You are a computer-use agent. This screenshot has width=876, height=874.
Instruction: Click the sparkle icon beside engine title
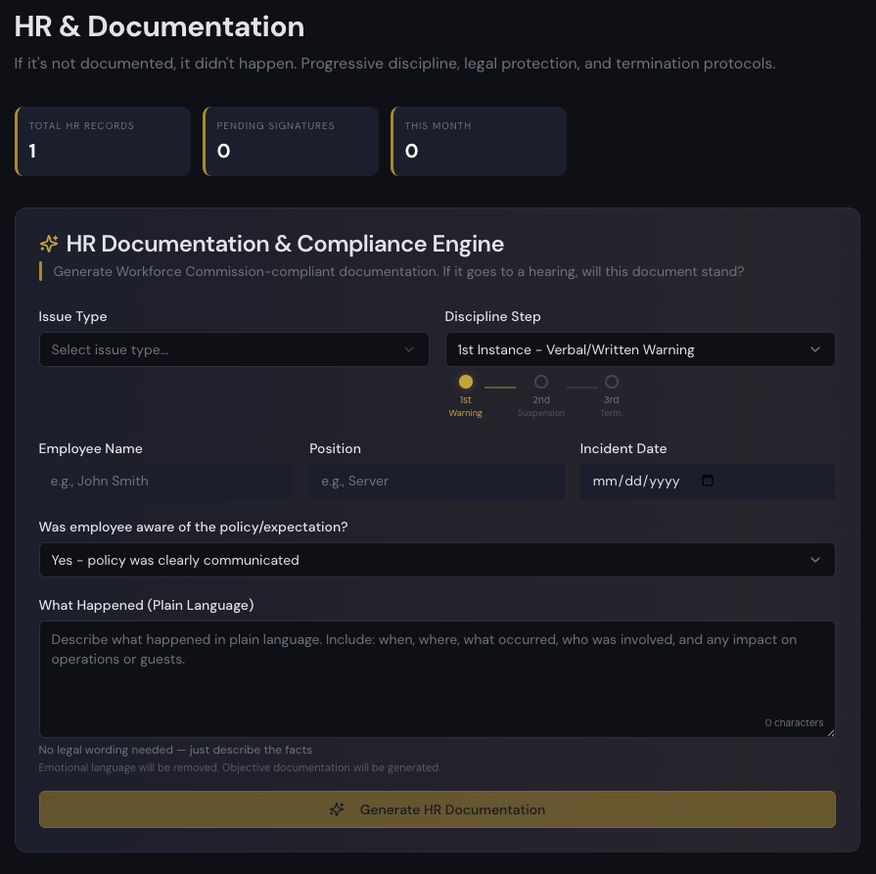coord(49,244)
